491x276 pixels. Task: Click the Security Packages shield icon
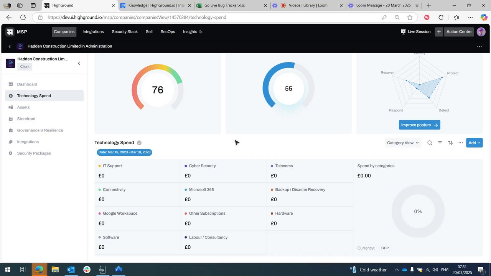[x=11, y=153]
